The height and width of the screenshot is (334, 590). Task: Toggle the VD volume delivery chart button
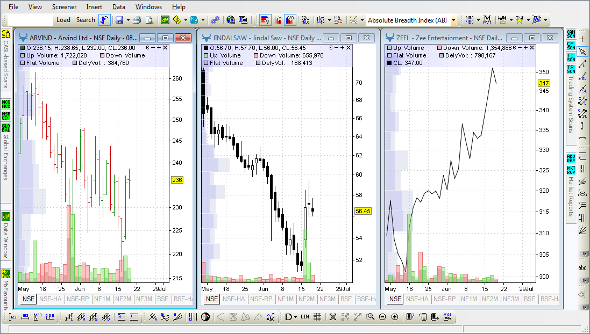click(290, 20)
